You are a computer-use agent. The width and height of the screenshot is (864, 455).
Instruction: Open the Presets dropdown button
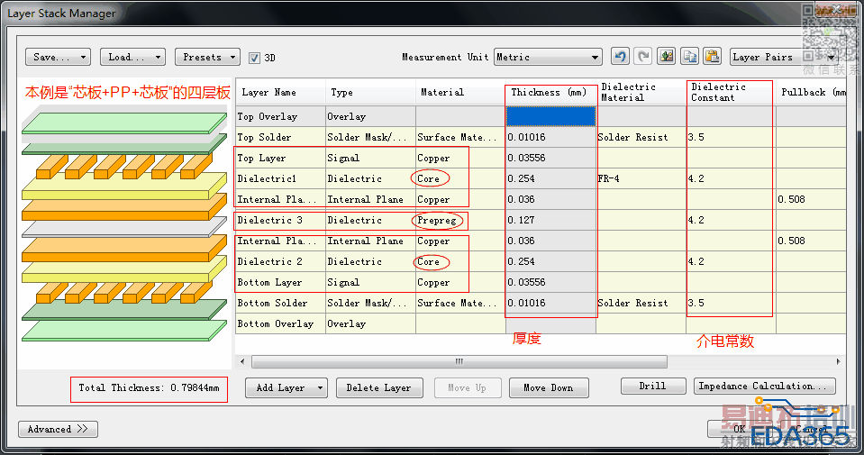click(207, 57)
